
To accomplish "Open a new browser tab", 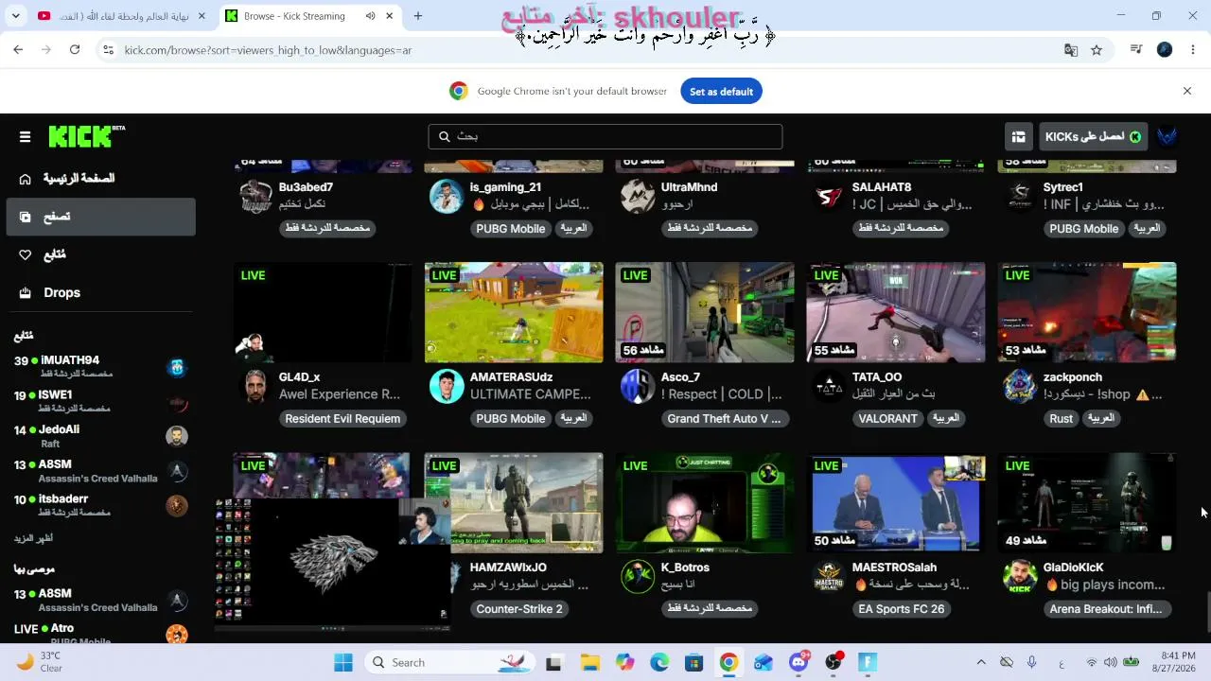I will [418, 16].
